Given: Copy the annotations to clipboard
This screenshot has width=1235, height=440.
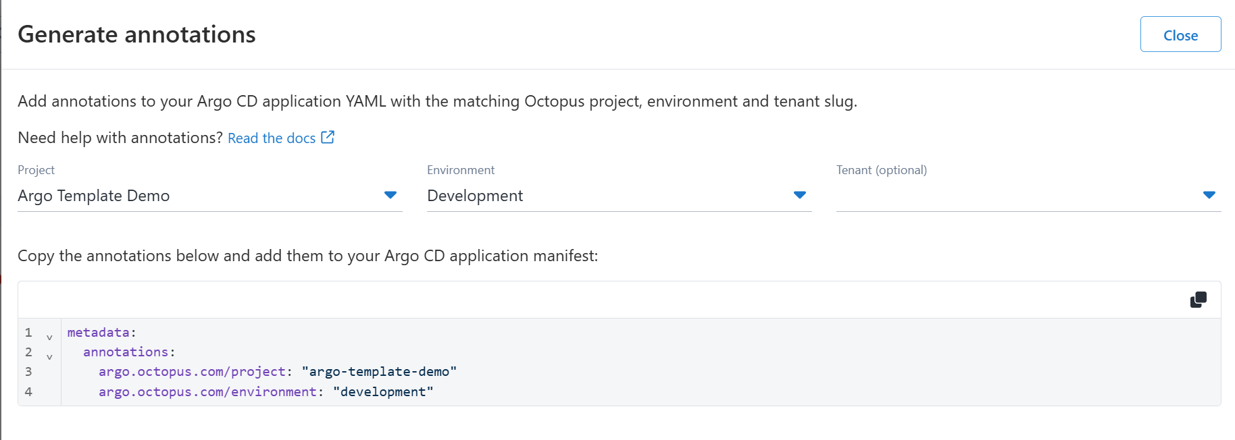Looking at the screenshot, I should (1198, 300).
